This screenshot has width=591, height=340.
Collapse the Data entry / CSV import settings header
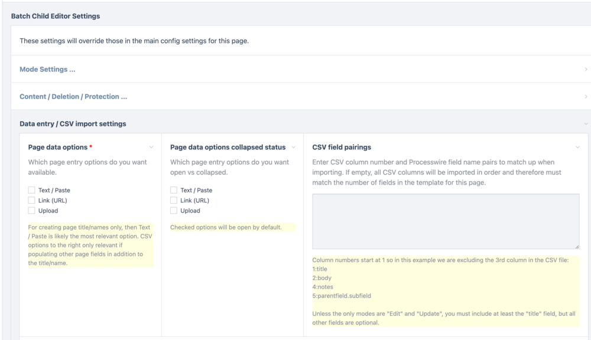coord(73,124)
